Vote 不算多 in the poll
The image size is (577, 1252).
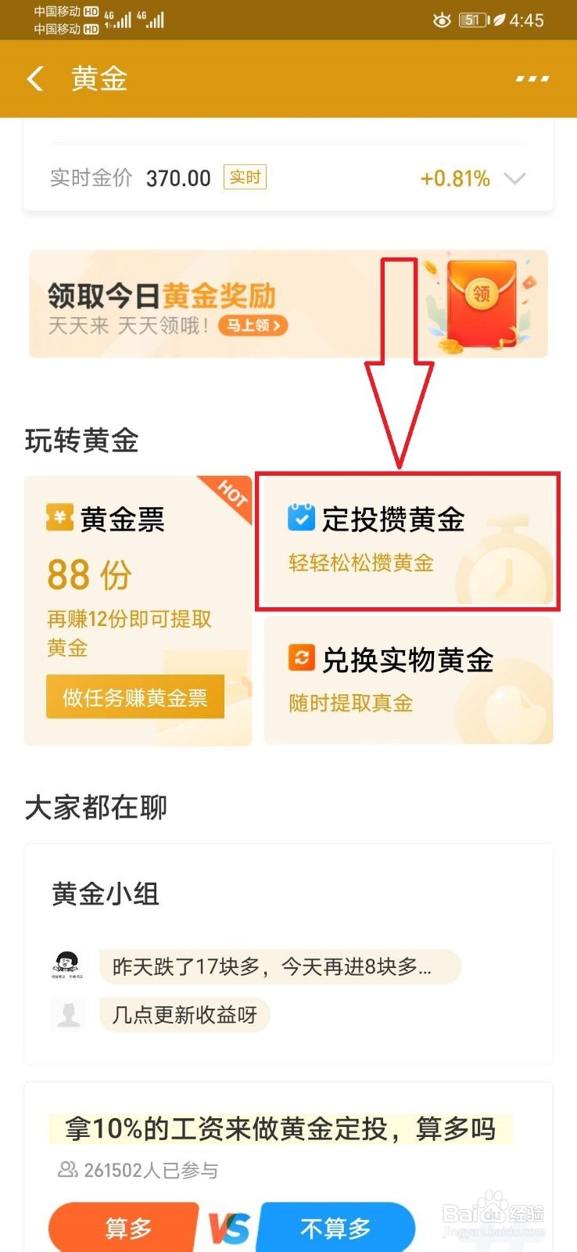point(336,1227)
